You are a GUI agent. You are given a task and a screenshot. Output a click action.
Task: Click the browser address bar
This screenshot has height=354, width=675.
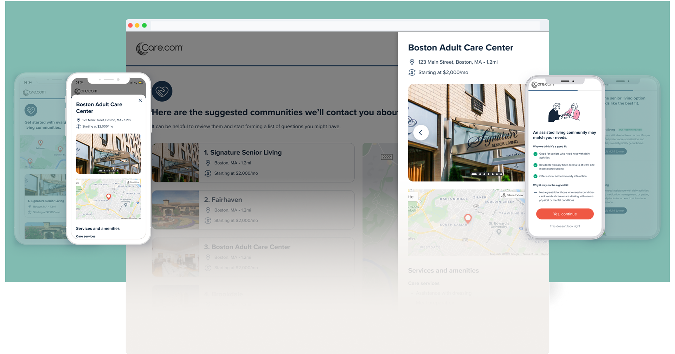(x=345, y=26)
